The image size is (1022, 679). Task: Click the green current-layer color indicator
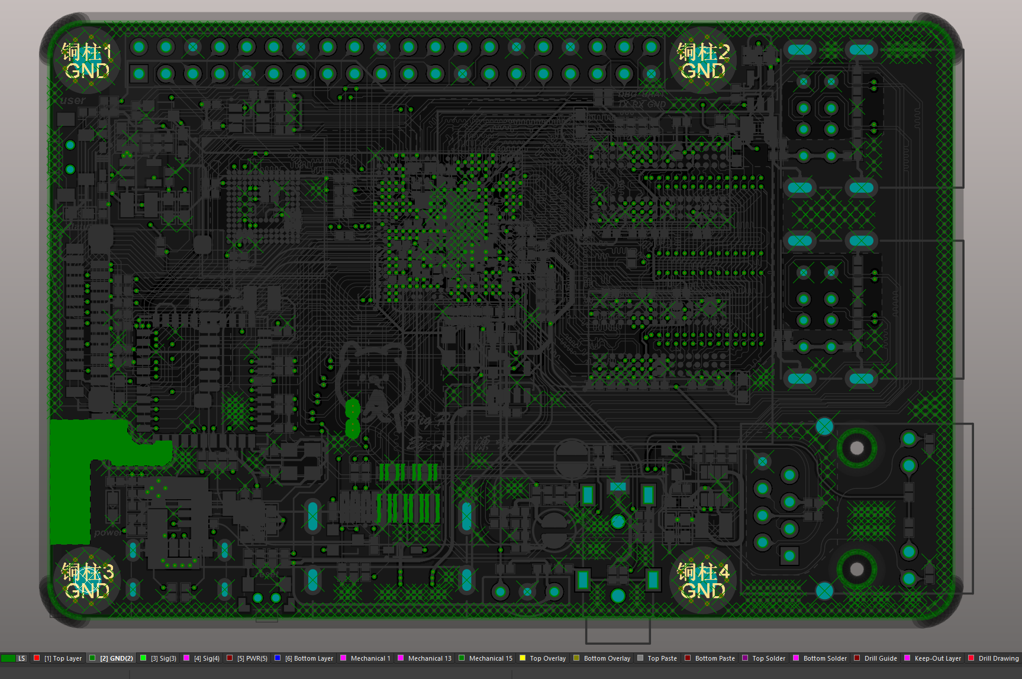pos(8,658)
